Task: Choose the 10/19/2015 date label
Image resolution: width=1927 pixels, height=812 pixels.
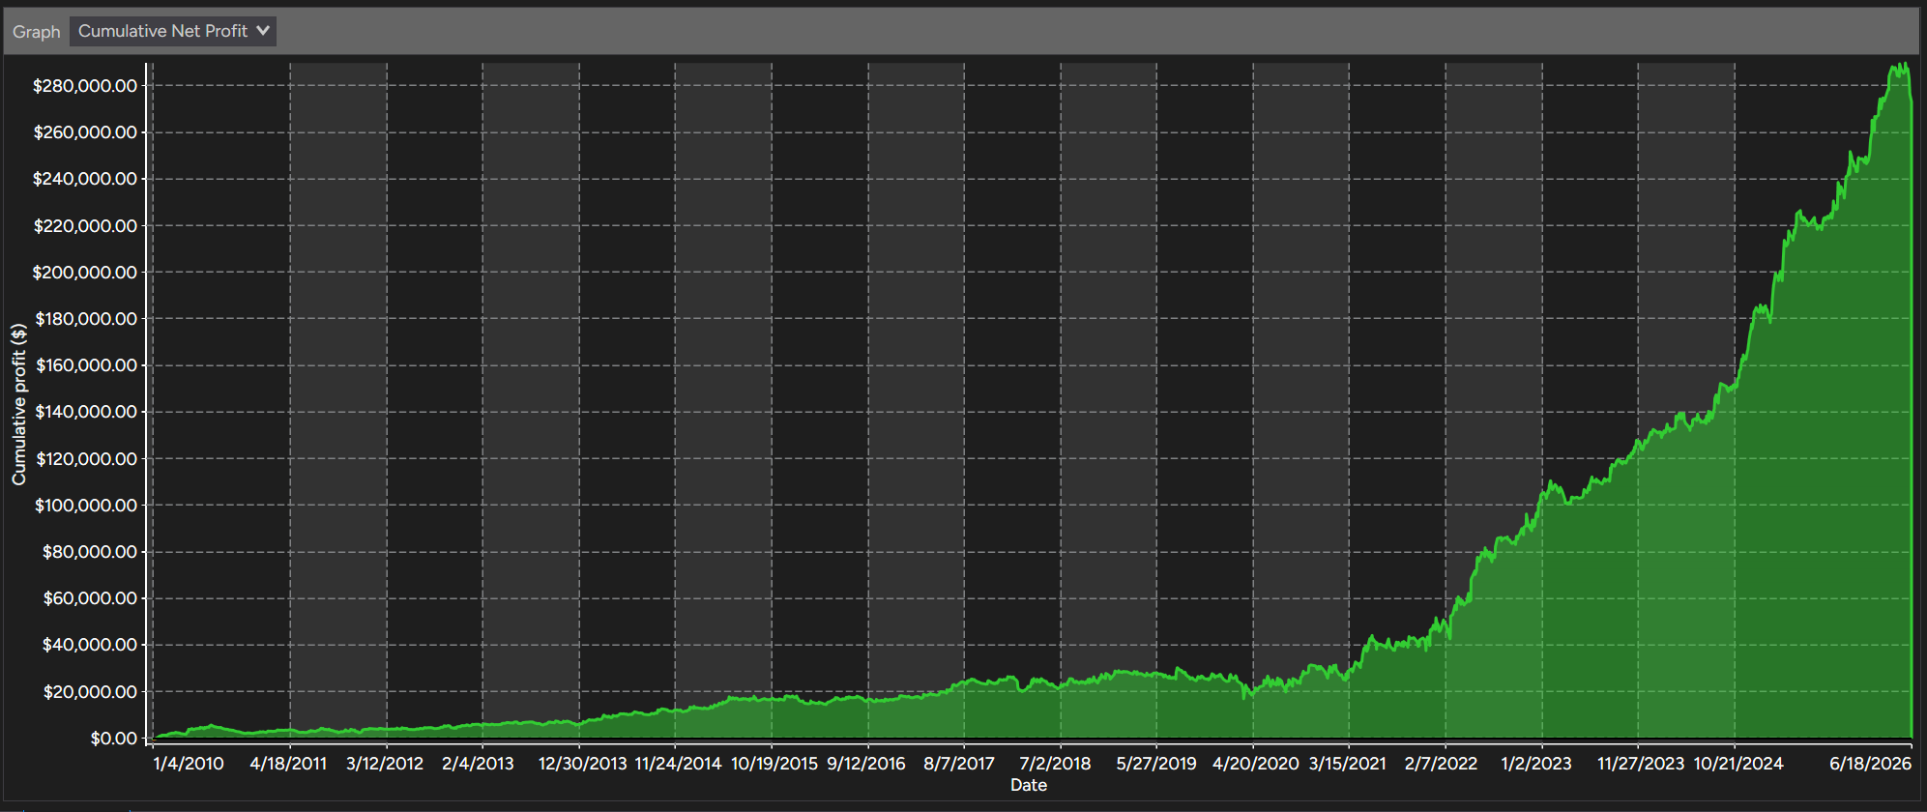Action: [x=774, y=764]
